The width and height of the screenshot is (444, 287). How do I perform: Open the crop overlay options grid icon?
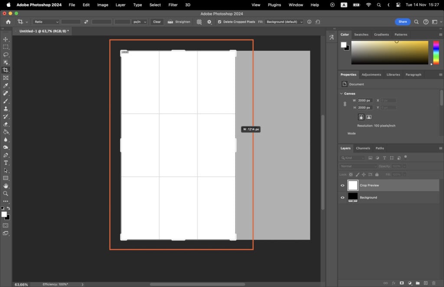[x=199, y=22]
